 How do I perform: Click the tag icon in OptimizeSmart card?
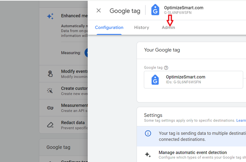(x=155, y=80)
